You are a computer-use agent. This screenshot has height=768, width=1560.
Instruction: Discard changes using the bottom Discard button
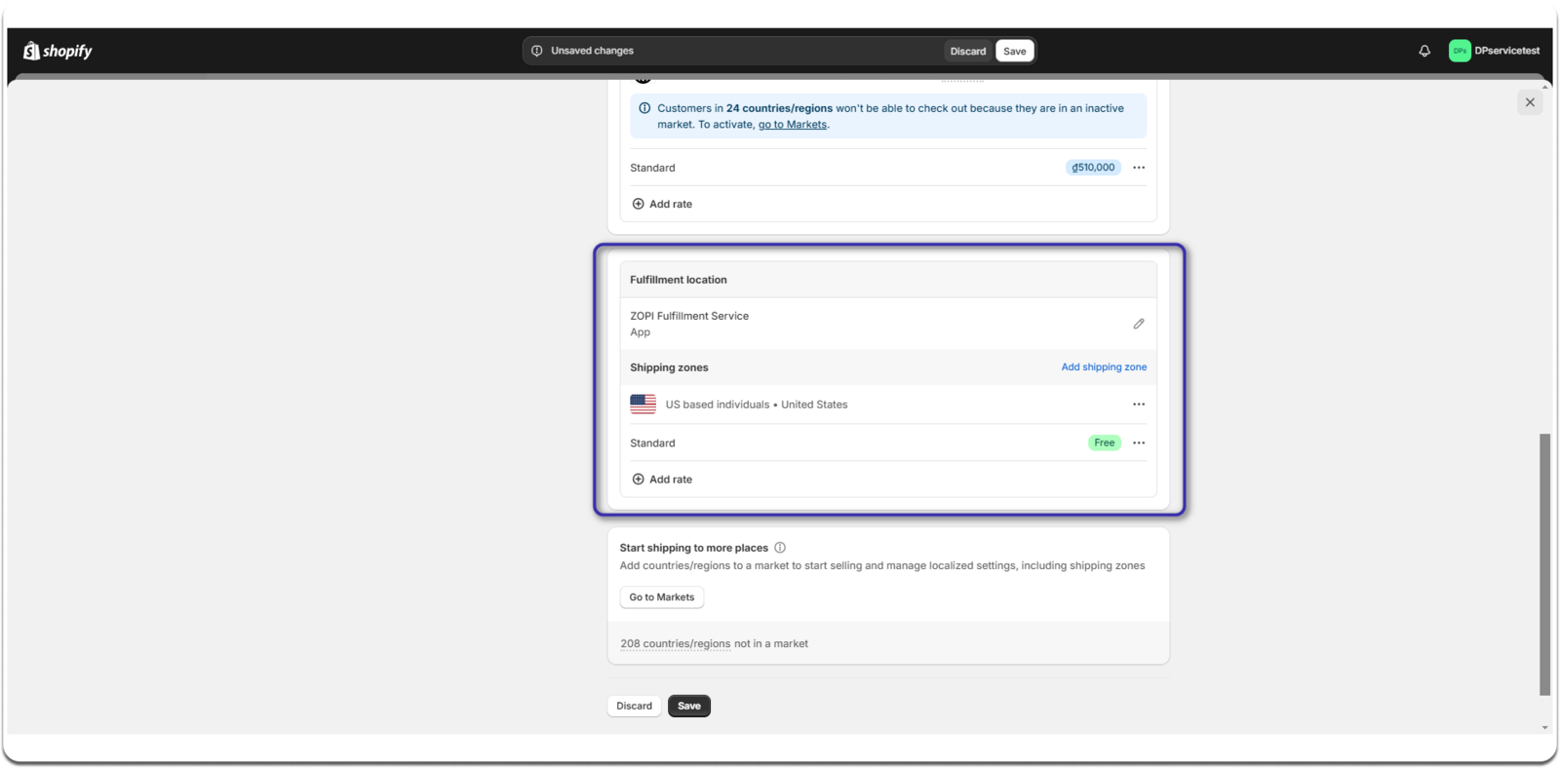point(634,706)
